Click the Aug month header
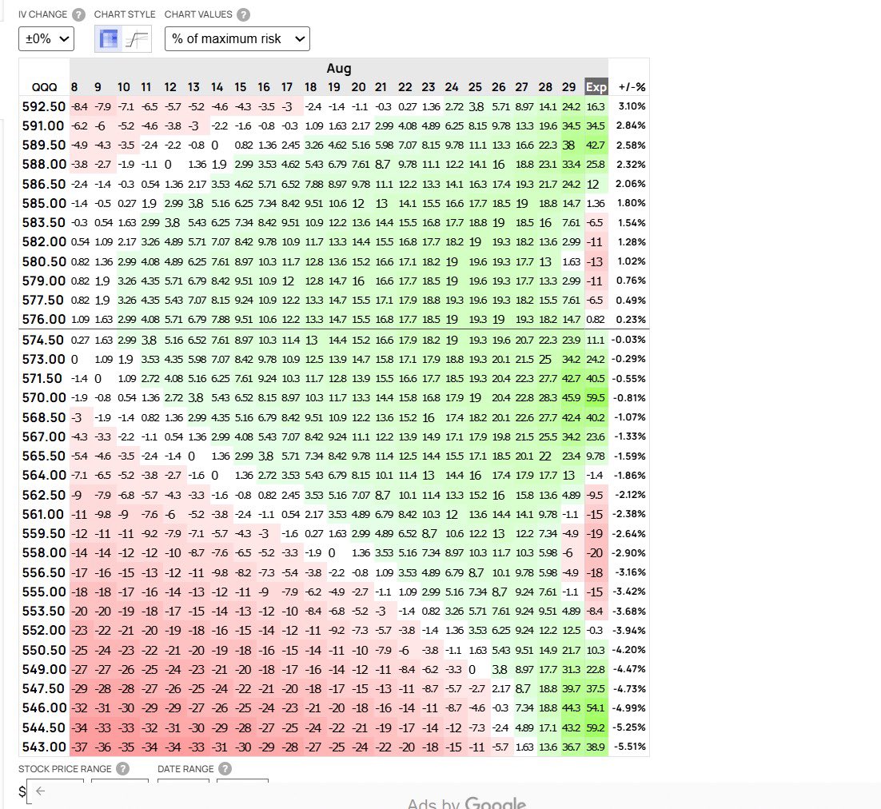 coord(339,69)
